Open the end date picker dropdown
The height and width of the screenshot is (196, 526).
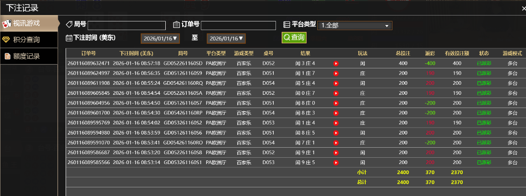(226, 39)
